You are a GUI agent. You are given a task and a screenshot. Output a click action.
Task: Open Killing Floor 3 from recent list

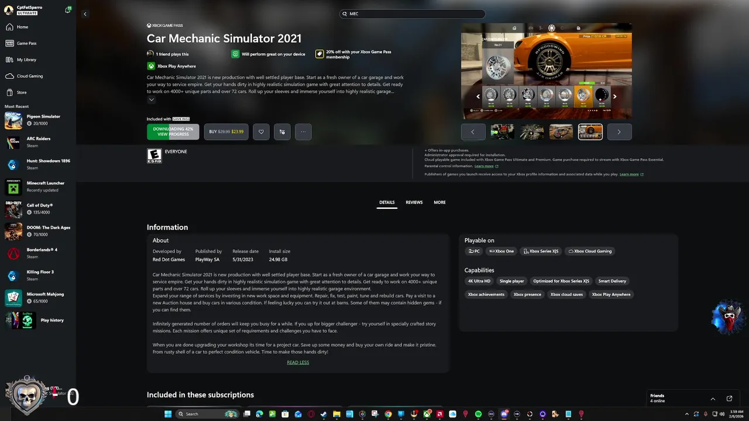[38, 275]
